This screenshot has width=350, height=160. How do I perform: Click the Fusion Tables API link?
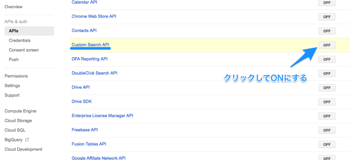(x=89, y=144)
